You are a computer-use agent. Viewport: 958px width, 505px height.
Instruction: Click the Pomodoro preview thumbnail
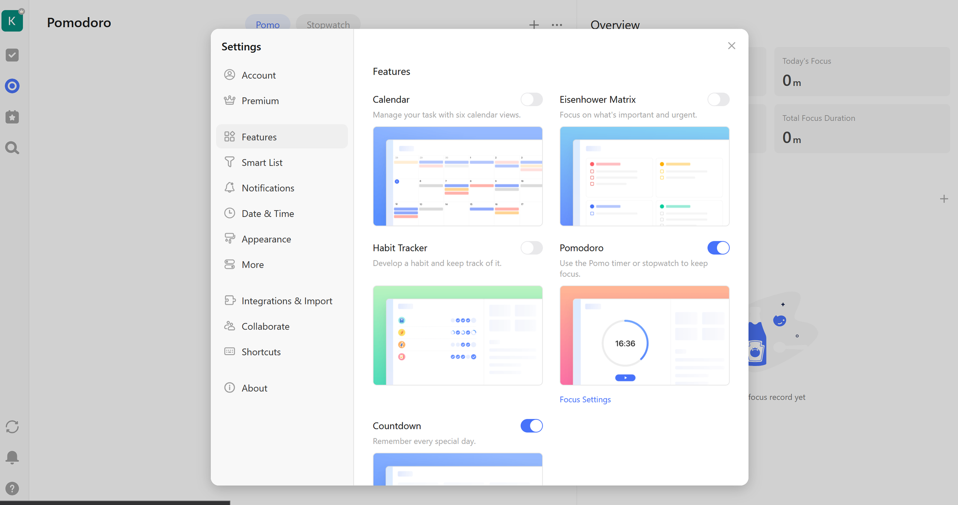tap(644, 335)
